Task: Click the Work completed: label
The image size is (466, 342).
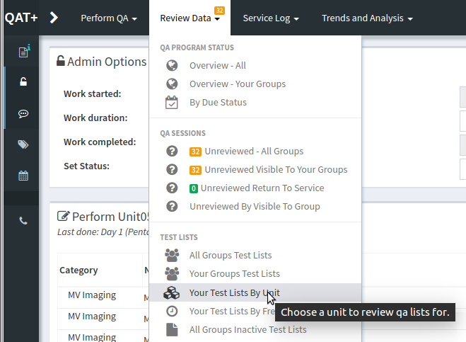Action: click(x=100, y=142)
